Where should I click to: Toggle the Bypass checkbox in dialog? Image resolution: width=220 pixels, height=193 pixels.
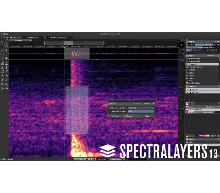pos(125,116)
